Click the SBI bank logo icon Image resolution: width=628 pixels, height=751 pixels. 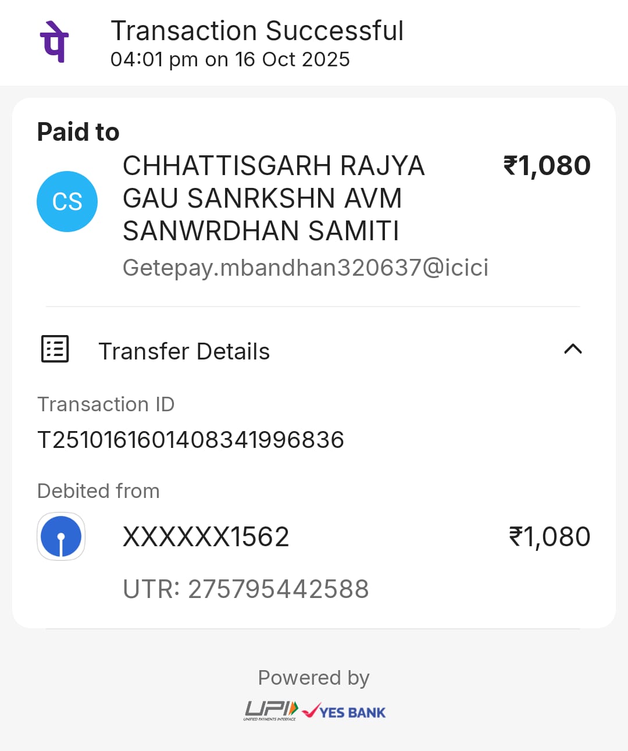[61, 536]
